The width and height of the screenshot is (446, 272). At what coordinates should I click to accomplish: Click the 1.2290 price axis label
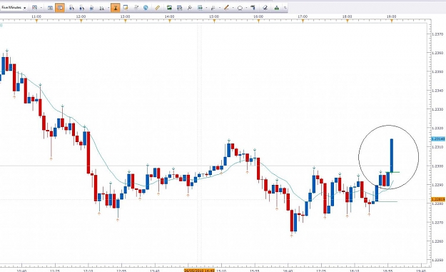(x=437, y=185)
